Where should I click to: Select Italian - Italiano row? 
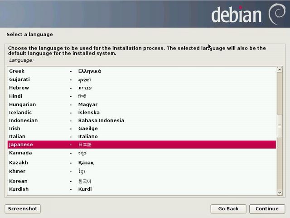pos(142,136)
